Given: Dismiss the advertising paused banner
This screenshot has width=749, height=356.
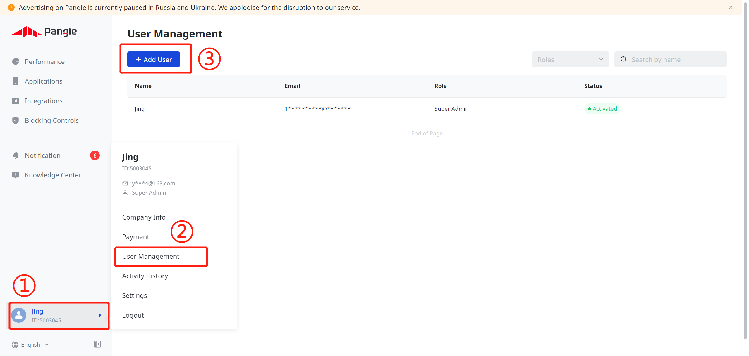Looking at the screenshot, I should click(731, 8).
